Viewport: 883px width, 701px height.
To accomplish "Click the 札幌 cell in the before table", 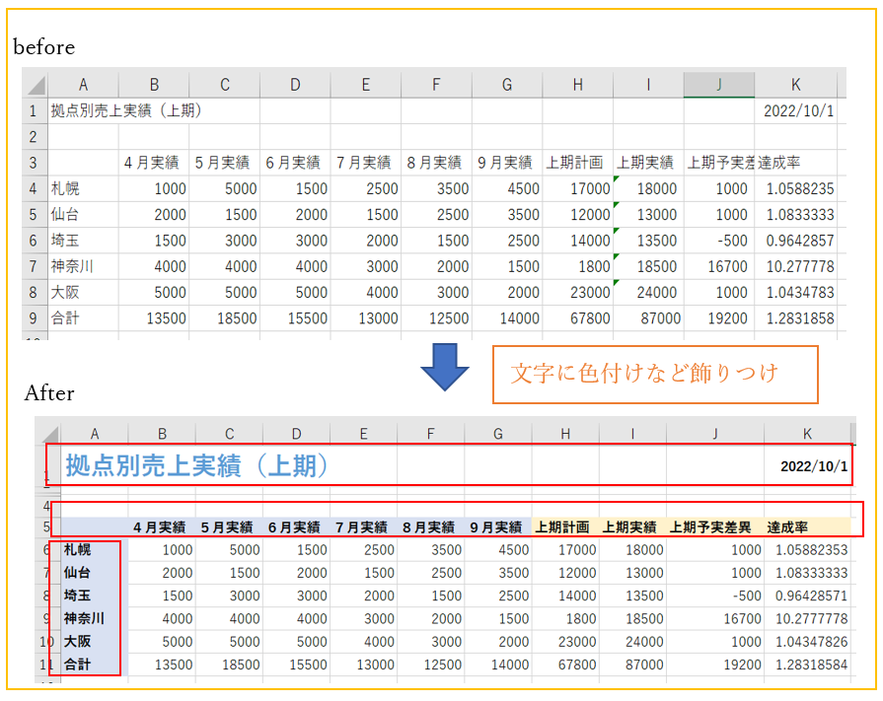I will [65, 189].
